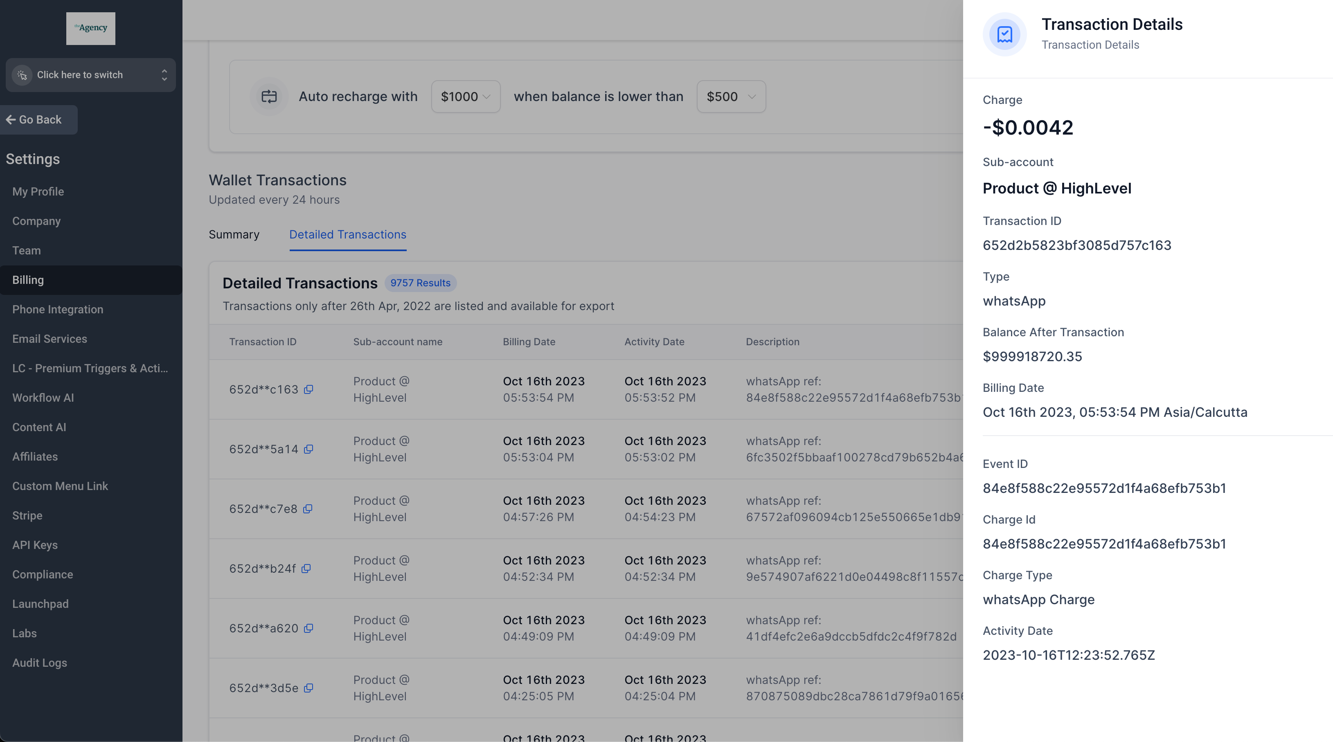The height and width of the screenshot is (742, 1333).
Task: Open LC - Premium Triggers & Actions
Action: (x=90, y=369)
